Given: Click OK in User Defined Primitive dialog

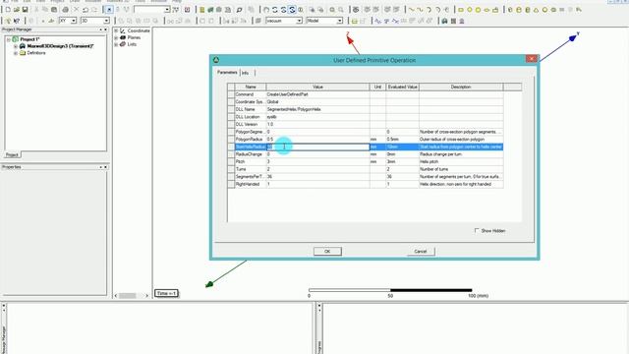Looking at the screenshot, I should point(327,252).
